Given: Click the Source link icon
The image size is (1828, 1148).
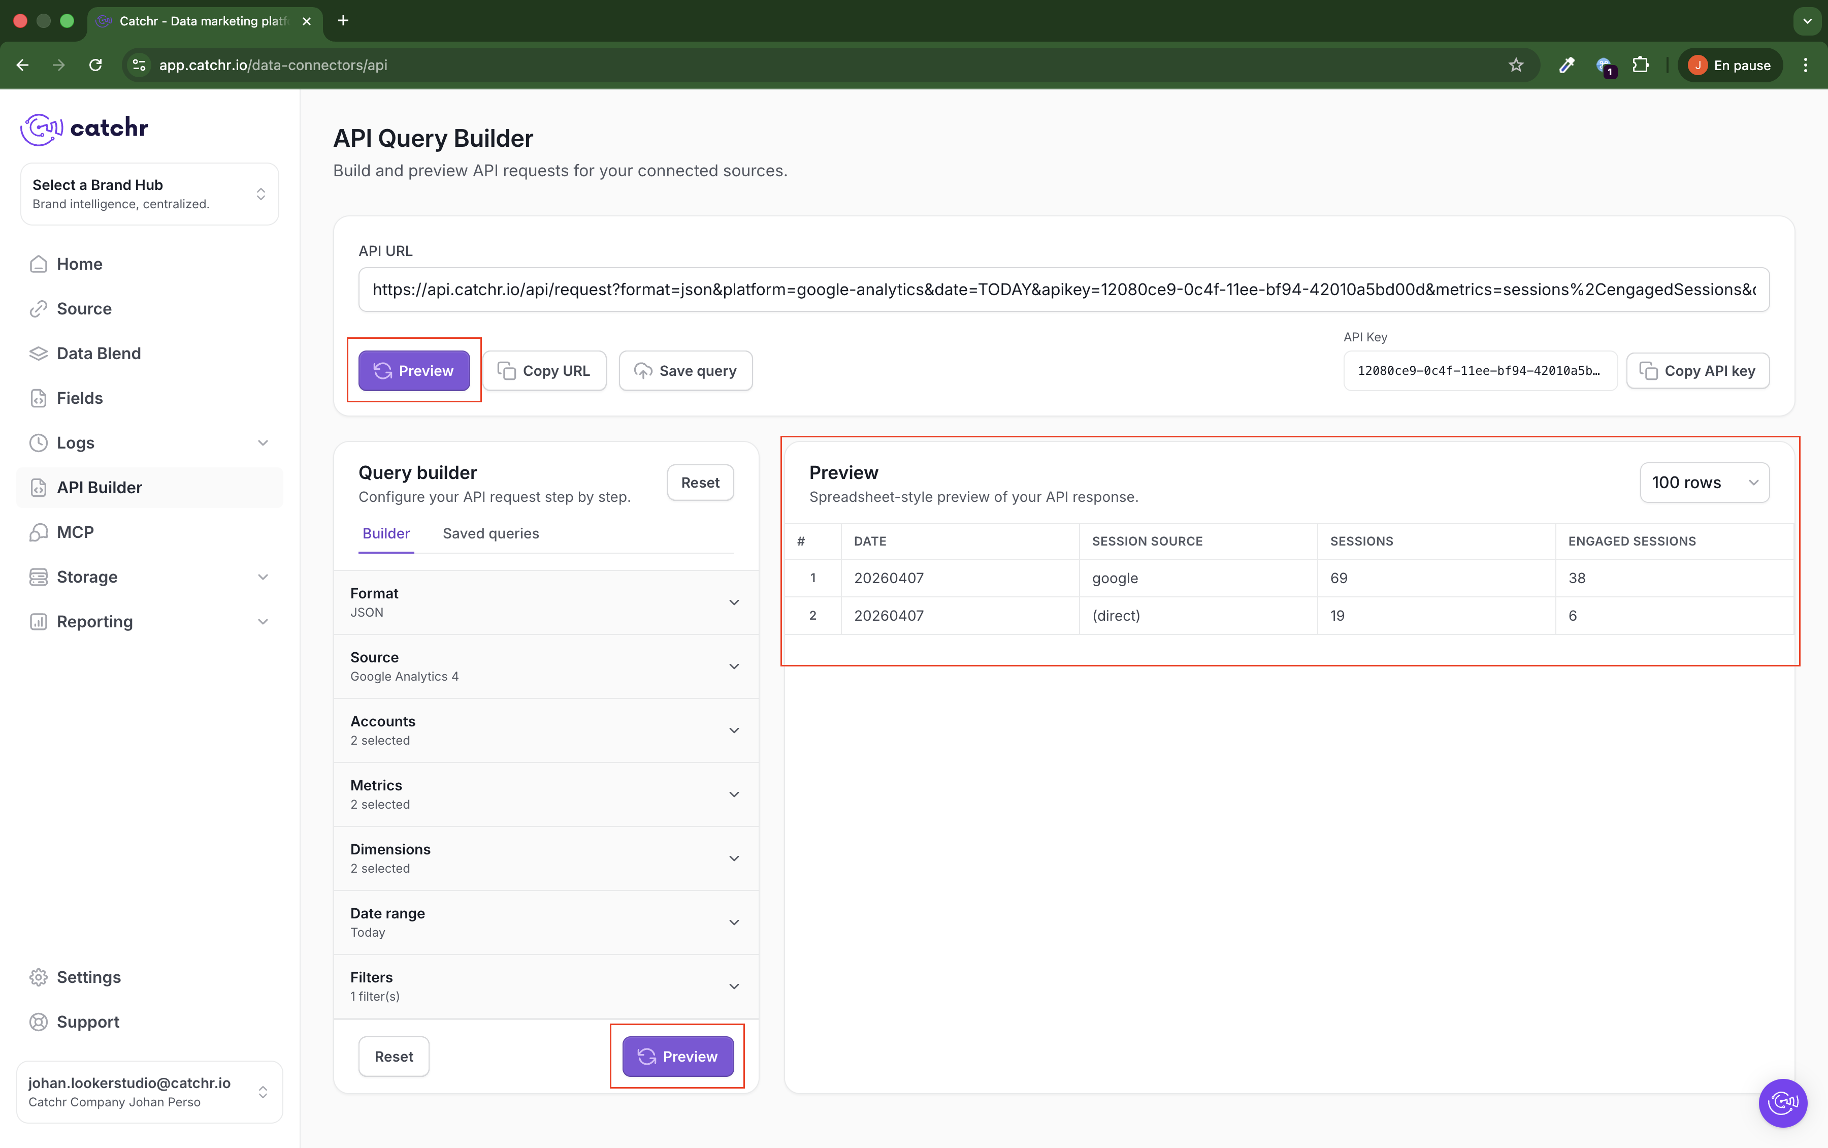Looking at the screenshot, I should (x=38, y=309).
